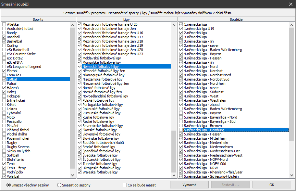Select '1.německá liga U19' in the competitions list
Image resolution: width=296 pixels, height=191 pixels.
click(194, 29)
